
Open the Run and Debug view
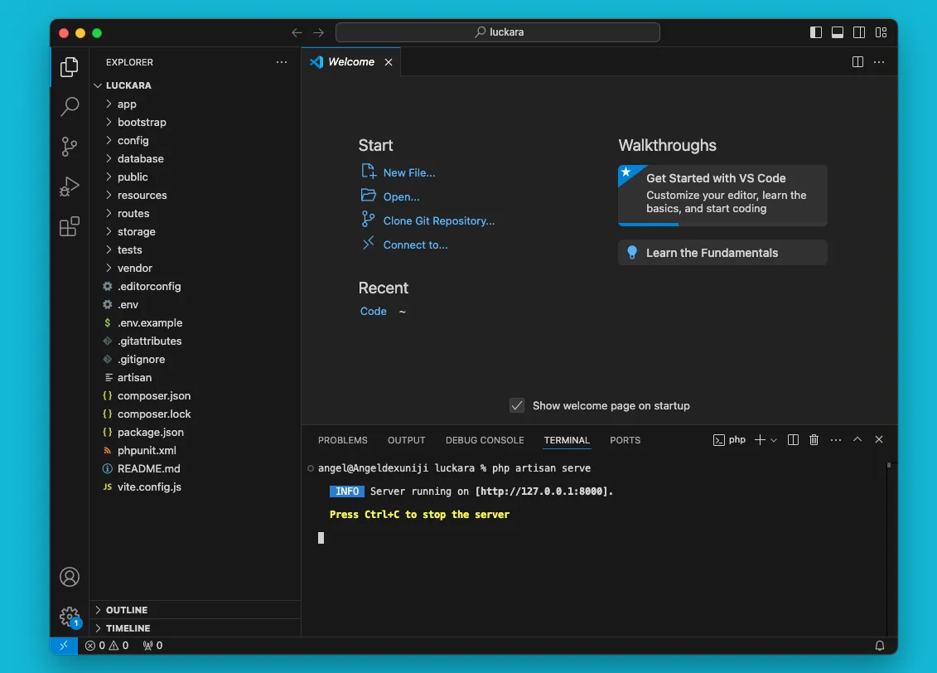pos(70,186)
